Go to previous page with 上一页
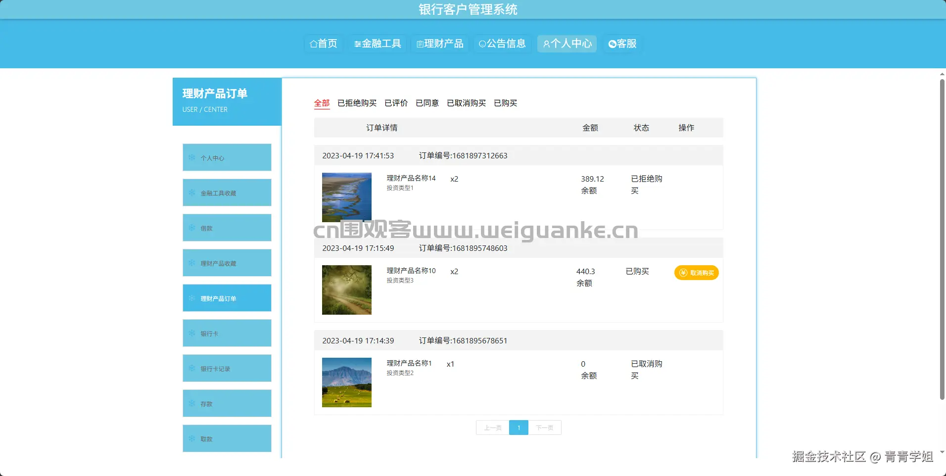The width and height of the screenshot is (946, 476). [493, 428]
